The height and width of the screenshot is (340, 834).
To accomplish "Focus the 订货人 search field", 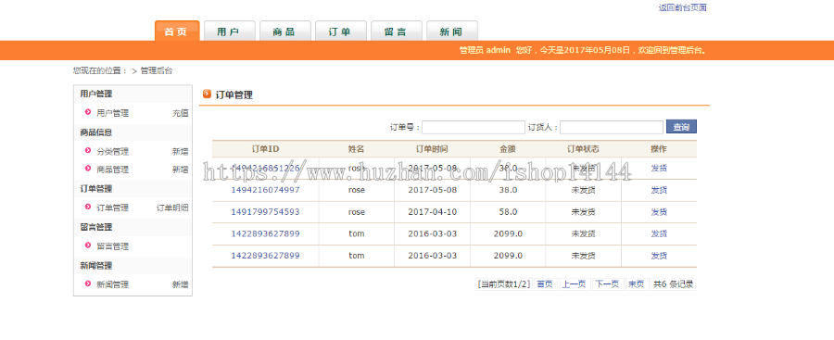I will (x=612, y=127).
